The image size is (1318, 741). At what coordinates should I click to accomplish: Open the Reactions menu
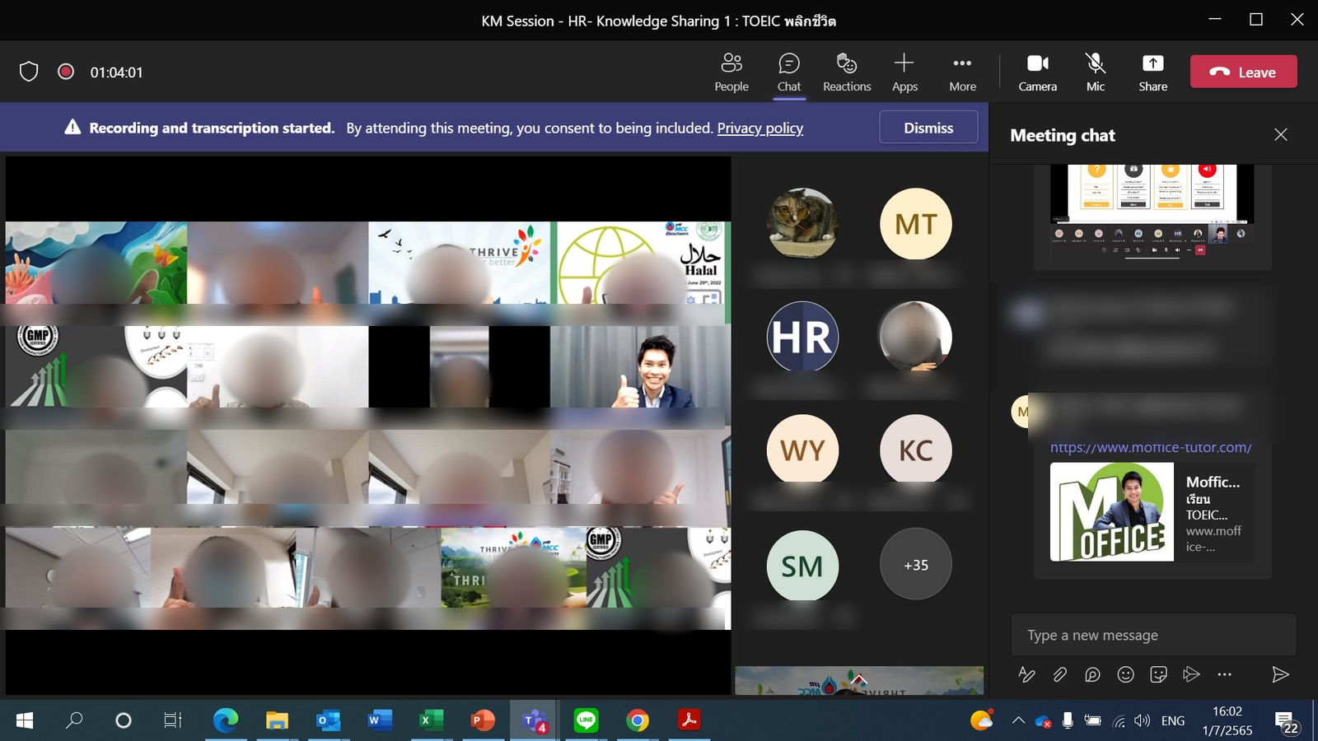click(847, 72)
